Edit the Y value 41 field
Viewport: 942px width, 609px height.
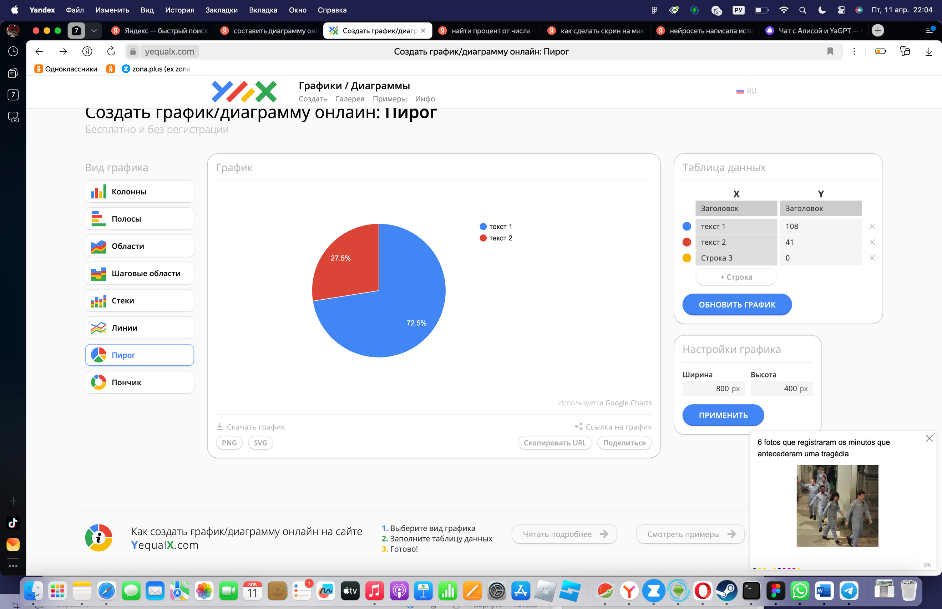click(821, 242)
